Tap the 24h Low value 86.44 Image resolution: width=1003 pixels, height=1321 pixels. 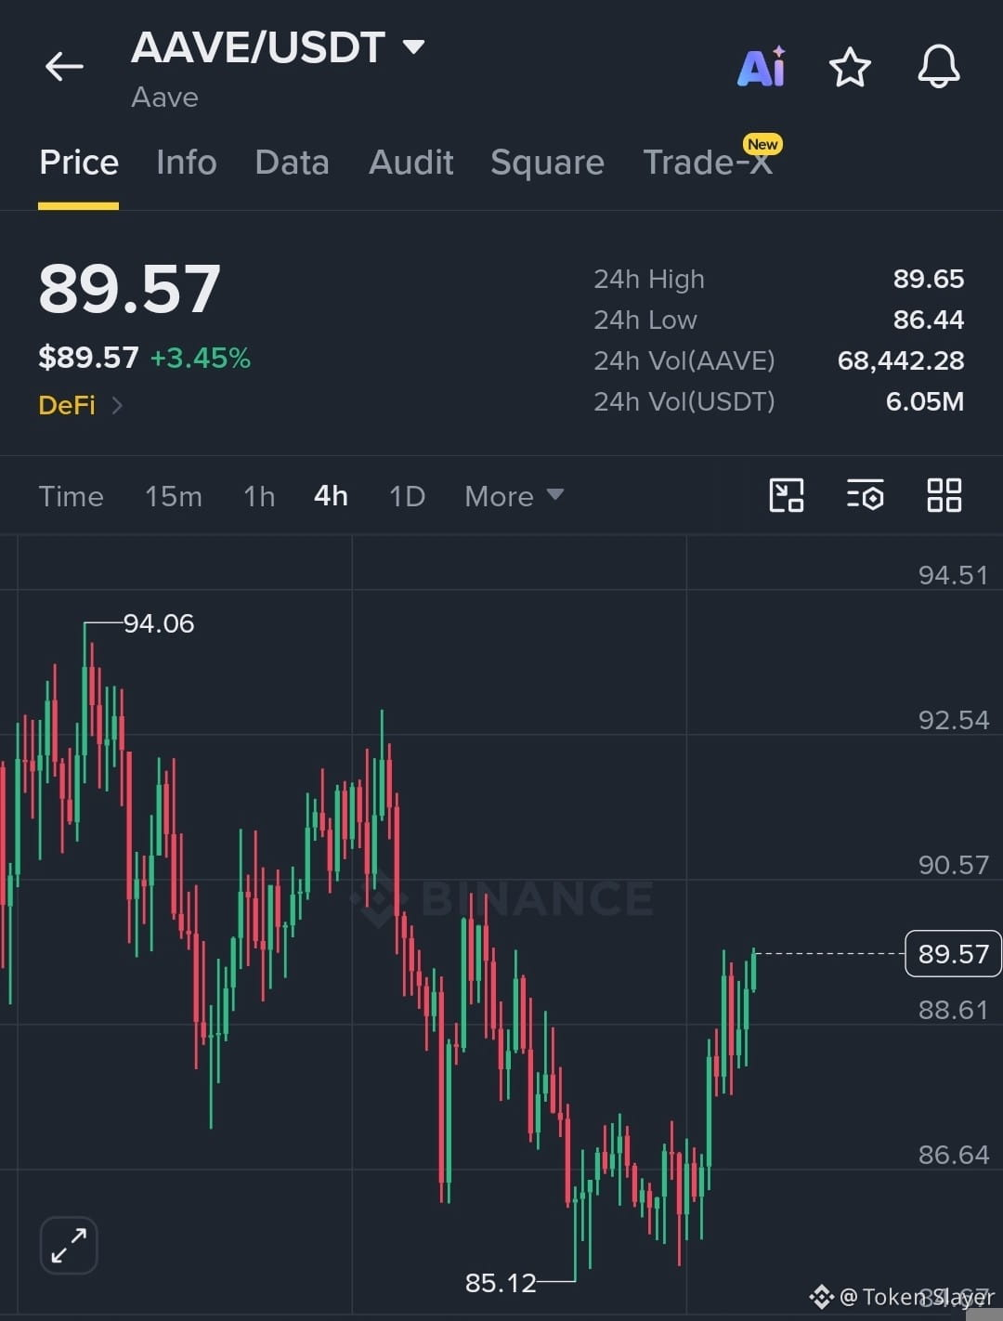point(929,320)
